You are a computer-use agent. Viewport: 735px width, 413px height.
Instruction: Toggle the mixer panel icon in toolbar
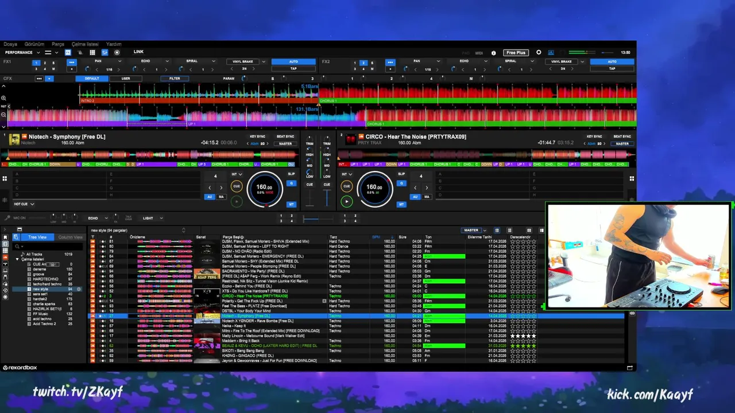click(x=105, y=52)
